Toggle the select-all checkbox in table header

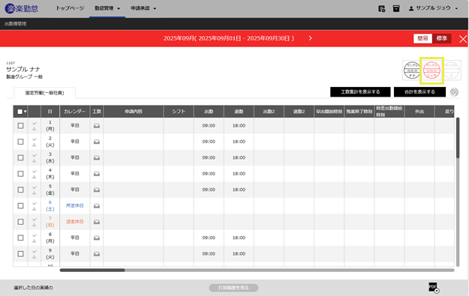point(20,112)
